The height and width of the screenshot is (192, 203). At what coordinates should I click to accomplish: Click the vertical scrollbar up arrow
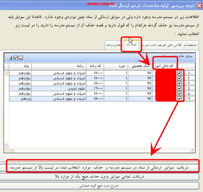click(6, 73)
